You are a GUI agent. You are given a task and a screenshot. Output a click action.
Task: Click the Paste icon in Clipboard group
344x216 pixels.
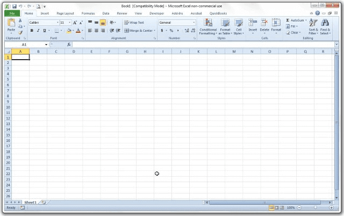(x=11, y=24)
